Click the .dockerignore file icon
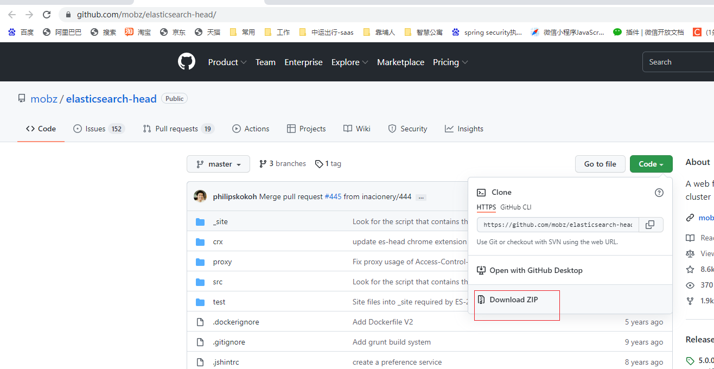This screenshot has height=369, width=714. (200, 322)
